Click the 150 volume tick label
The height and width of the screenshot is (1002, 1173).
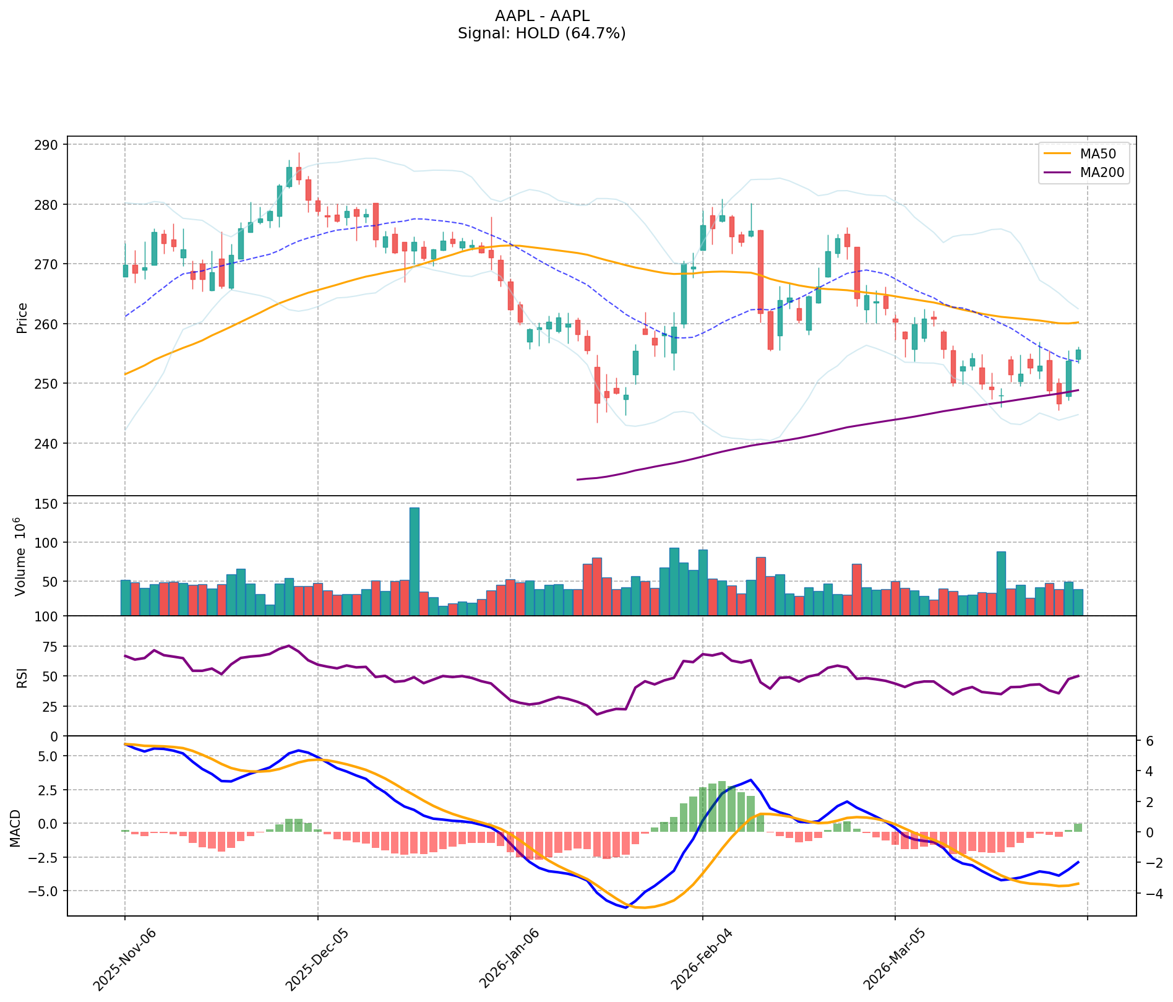click(48, 504)
